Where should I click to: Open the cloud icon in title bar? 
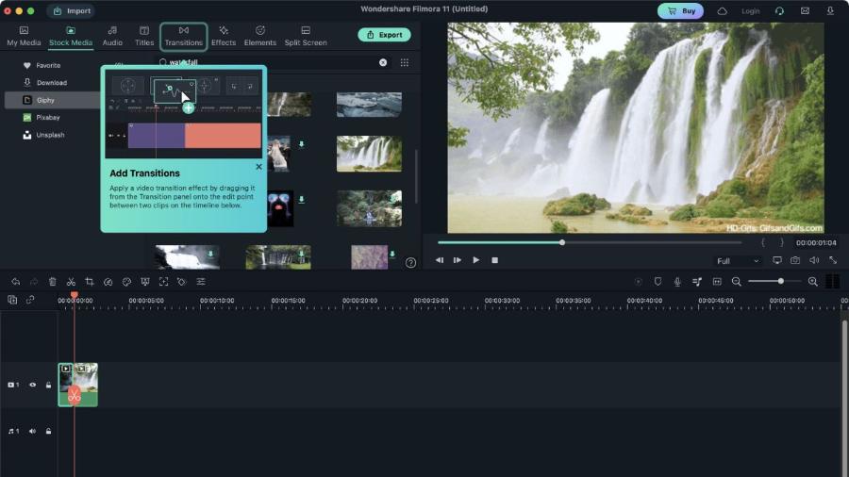pyautogui.click(x=723, y=10)
